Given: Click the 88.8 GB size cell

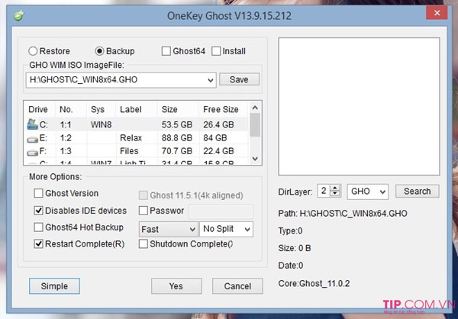Looking at the screenshot, I should click(x=177, y=138).
